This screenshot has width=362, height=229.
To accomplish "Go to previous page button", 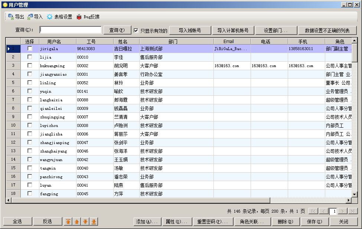I will click(x=323, y=211).
